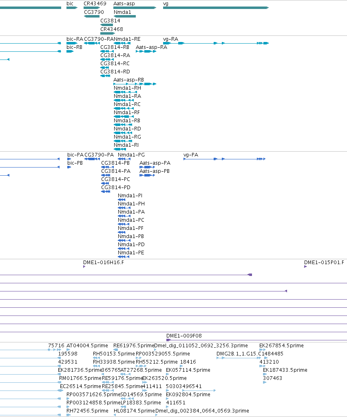The width and height of the screenshot is (347, 417).
Task: Click the Nmda1-PG protein label
Action: coord(131,155)
